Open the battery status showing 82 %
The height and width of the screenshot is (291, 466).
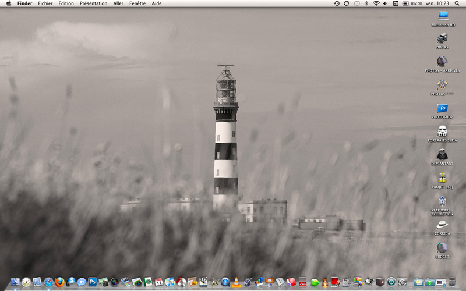(412, 3)
